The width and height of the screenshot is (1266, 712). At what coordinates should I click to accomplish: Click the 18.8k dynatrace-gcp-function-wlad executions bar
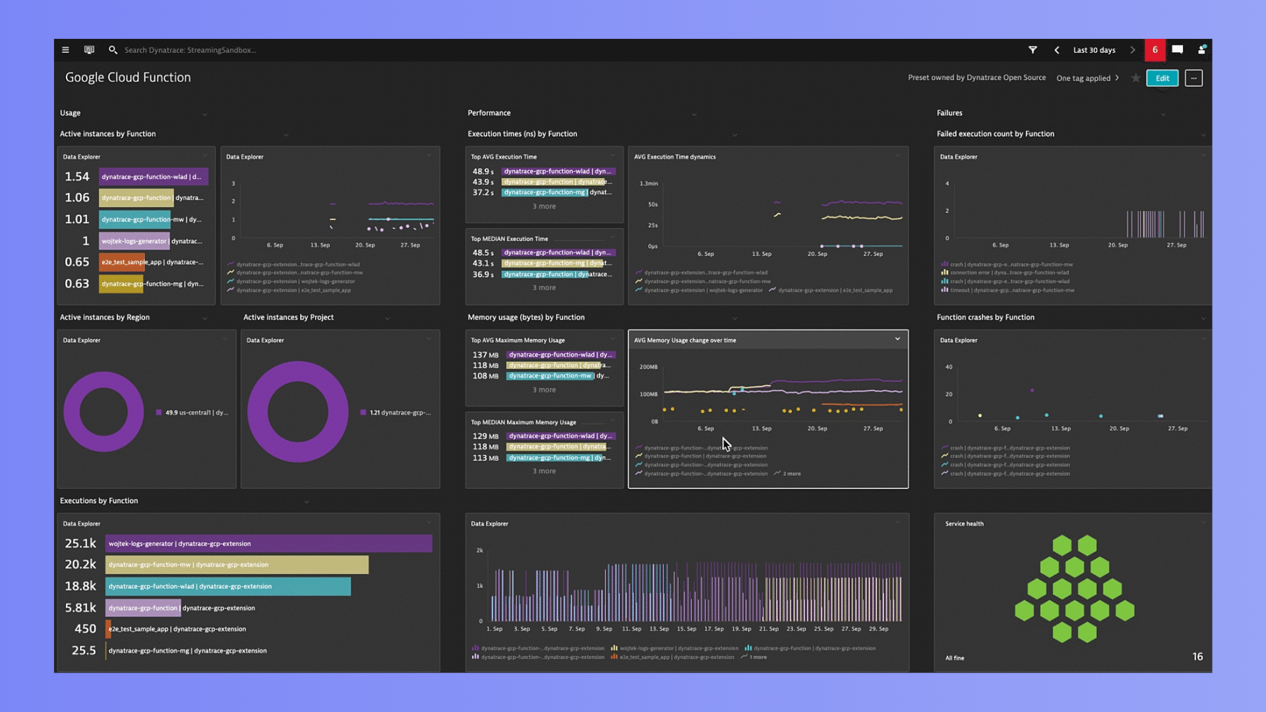228,586
